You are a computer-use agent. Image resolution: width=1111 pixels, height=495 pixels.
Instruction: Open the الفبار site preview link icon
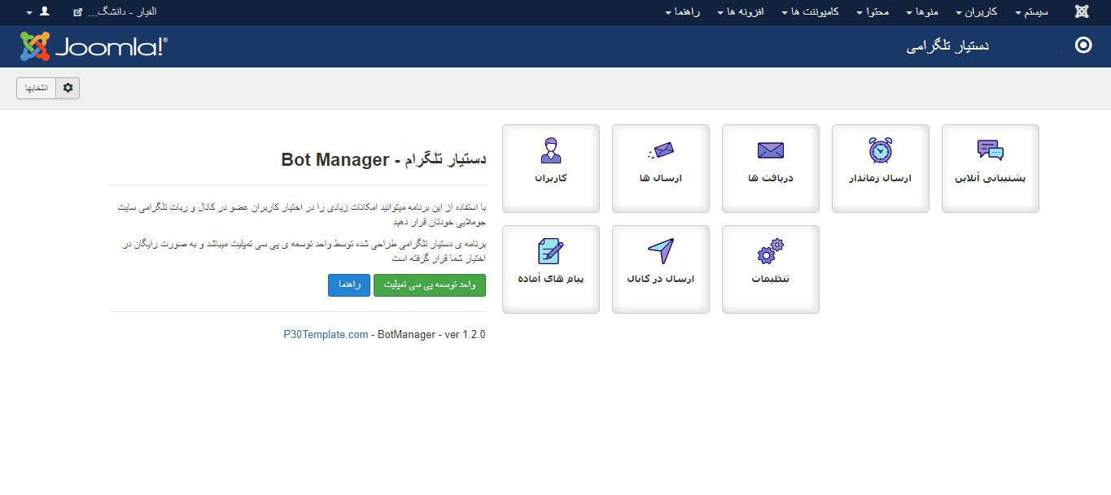click(77, 12)
